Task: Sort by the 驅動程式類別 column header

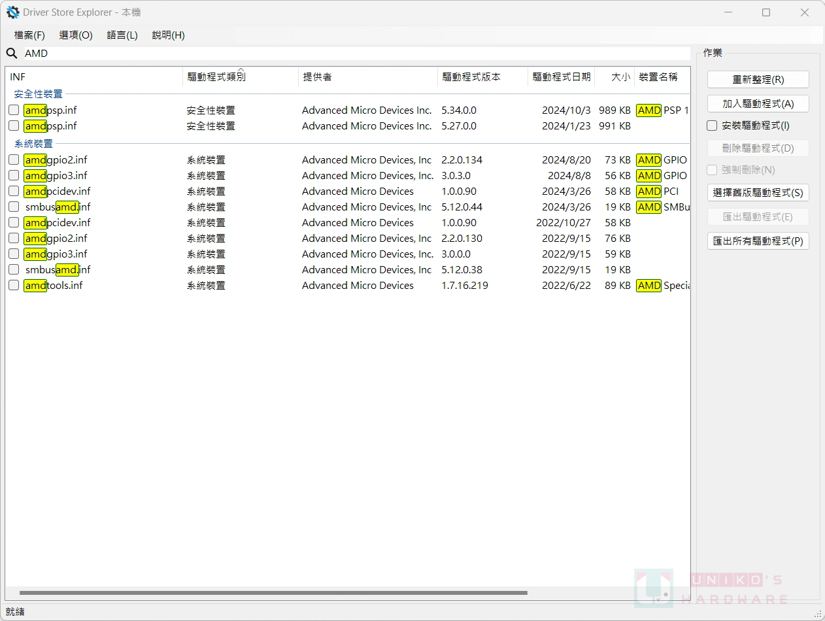Action: pyautogui.click(x=241, y=77)
